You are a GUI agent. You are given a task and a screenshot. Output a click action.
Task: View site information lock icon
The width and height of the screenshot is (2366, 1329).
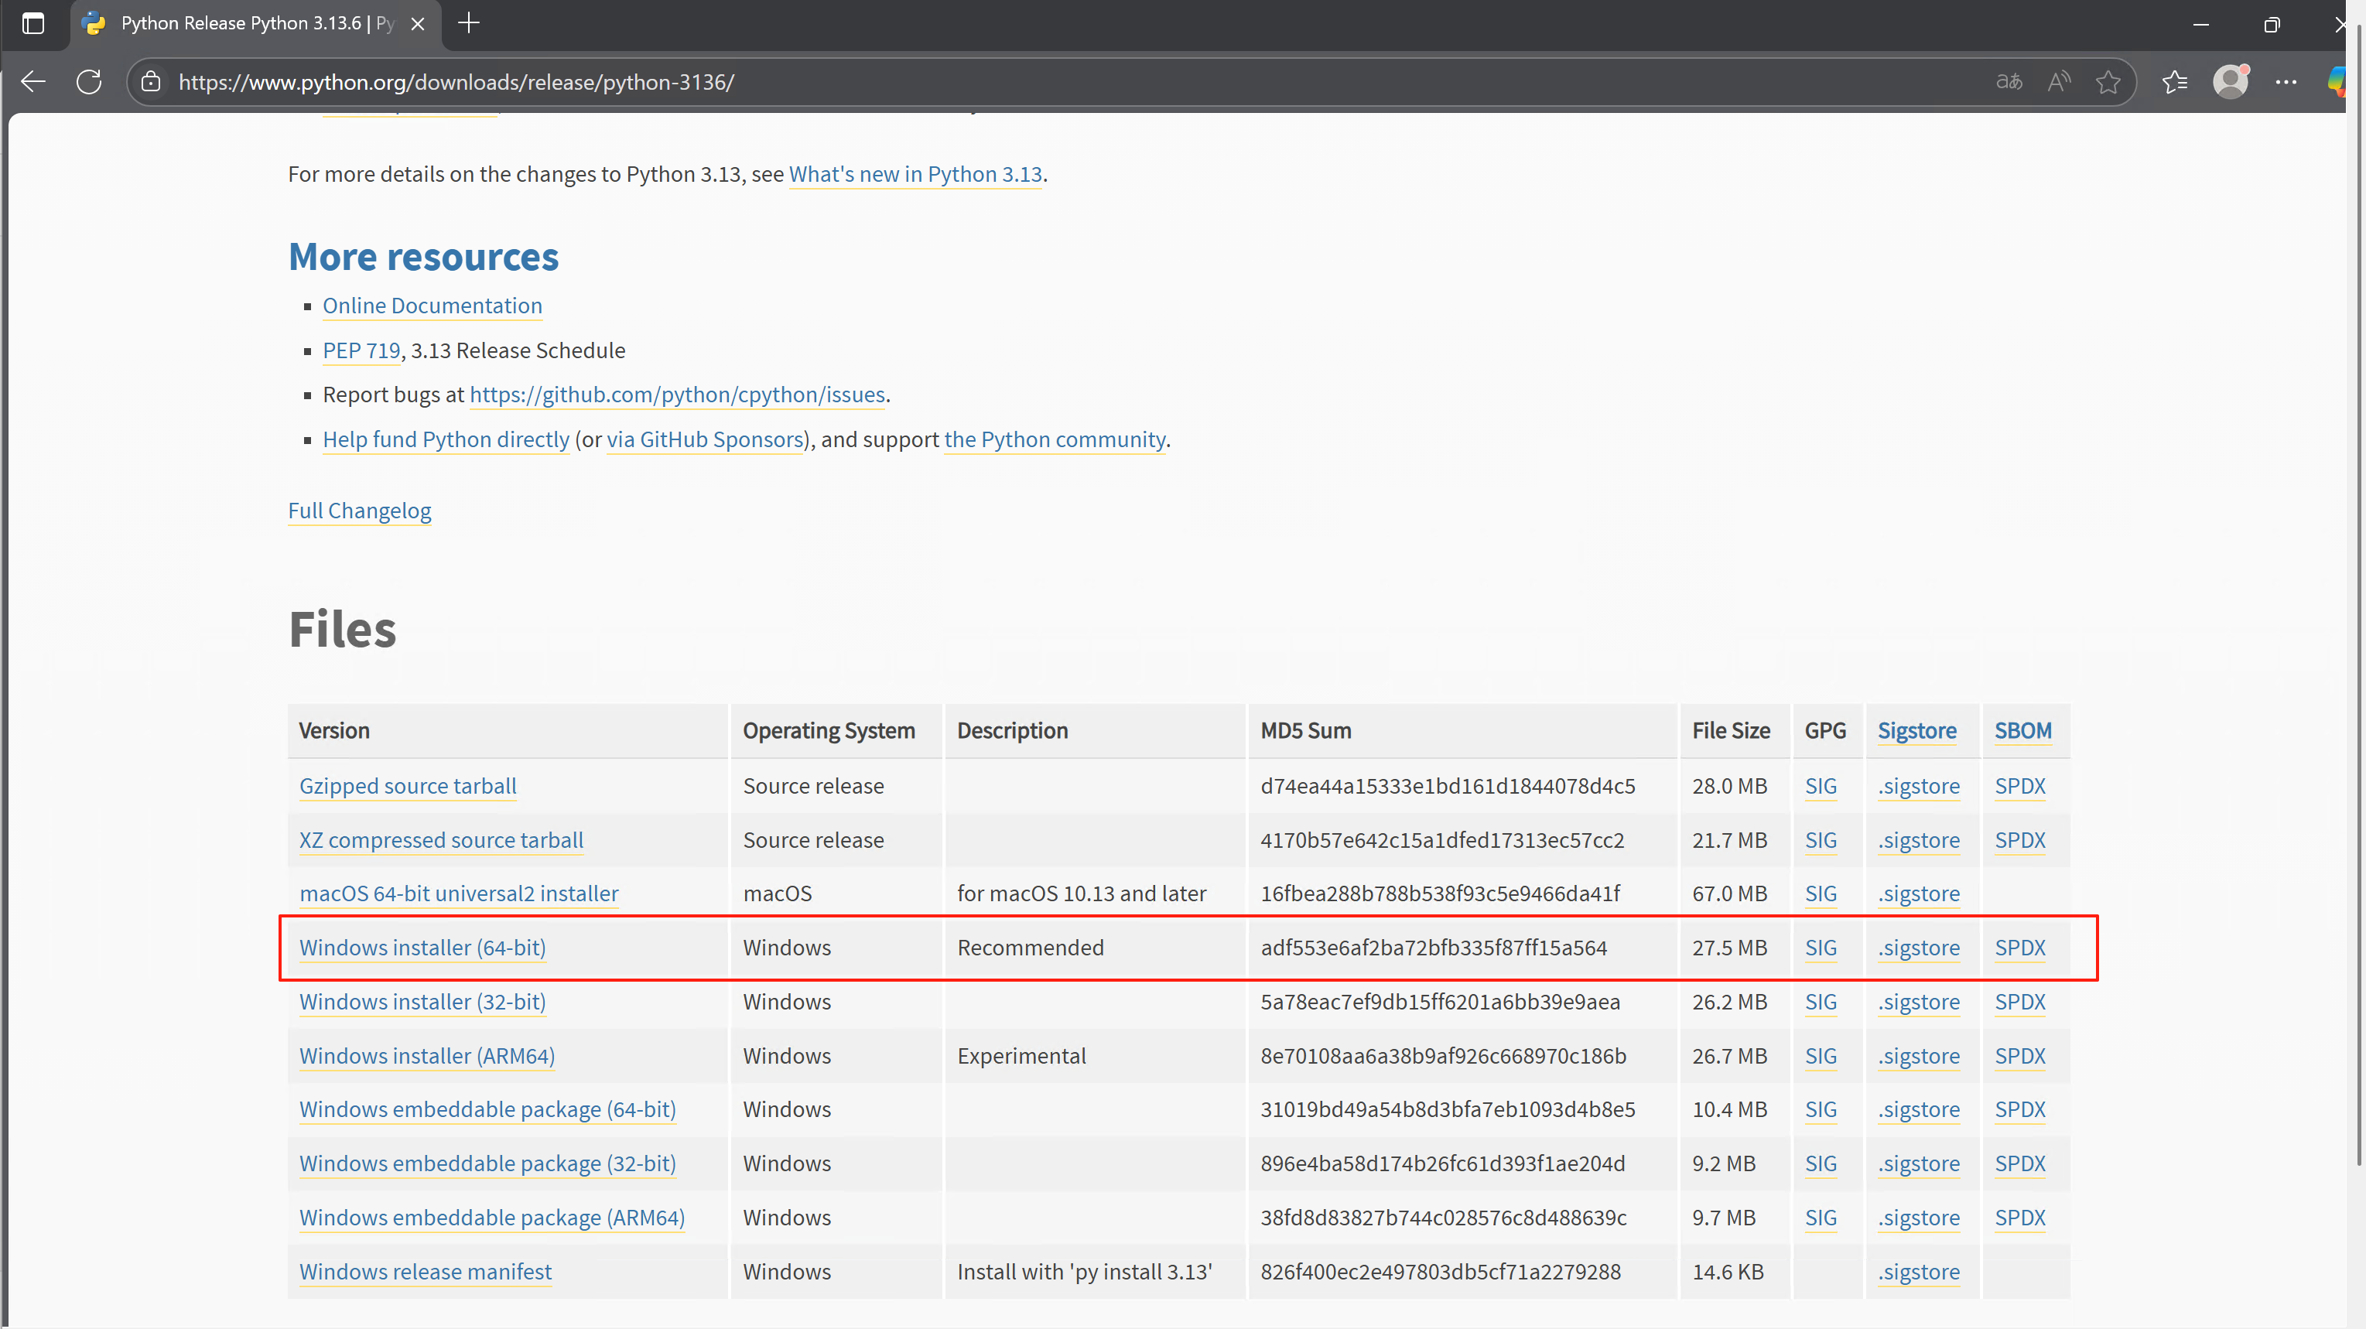(152, 82)
